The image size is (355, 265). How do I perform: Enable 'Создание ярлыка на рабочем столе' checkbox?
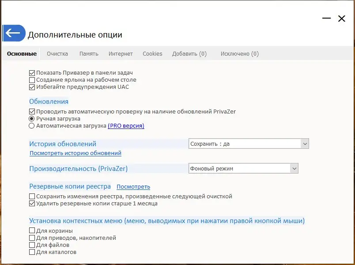pos(32,80)
